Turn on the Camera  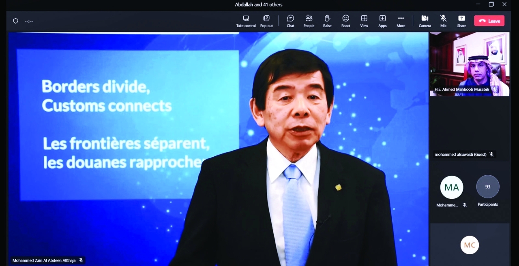(425, 21)
